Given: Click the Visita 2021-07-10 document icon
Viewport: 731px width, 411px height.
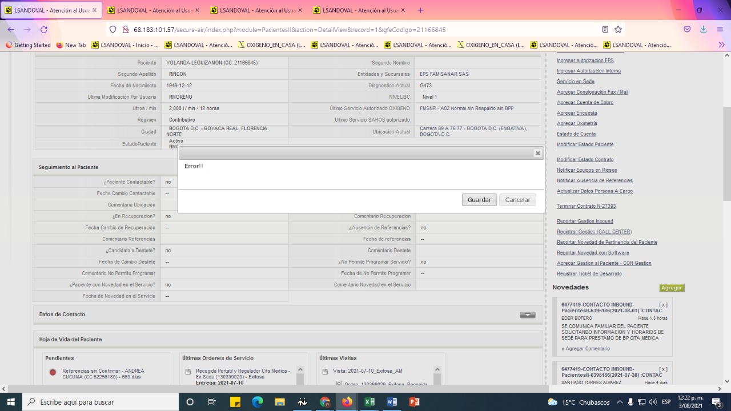Looking at the screenshot, I should (326, 371).
